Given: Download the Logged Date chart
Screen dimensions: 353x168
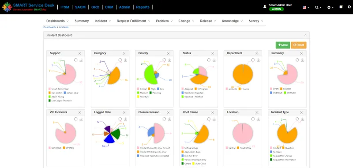Looking at the screenshot, I should (125, 119).
